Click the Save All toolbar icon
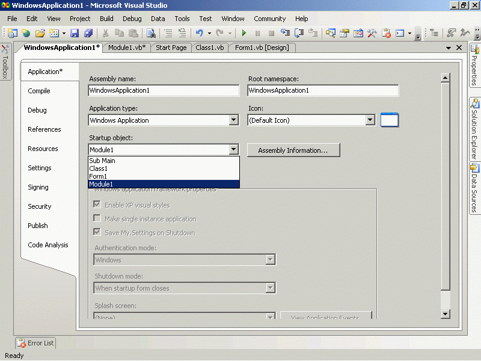Image resolution: width=481 pixels, height=361 pixels. (x=88, y=34)
